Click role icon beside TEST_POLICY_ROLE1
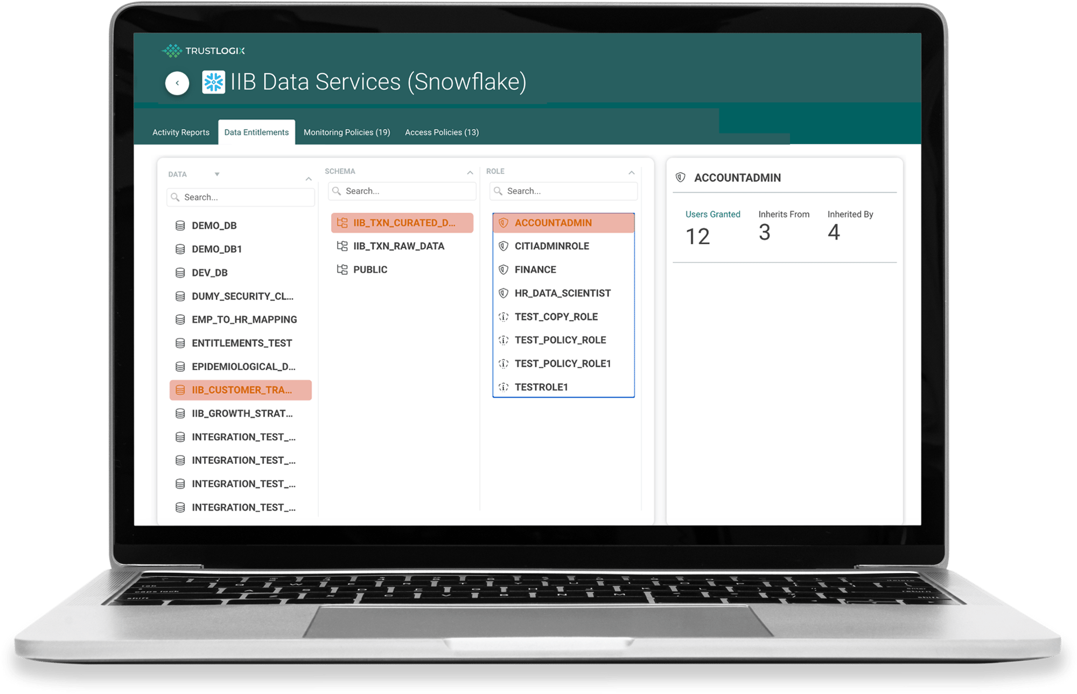This screenshot has height=694, width=1077. [503, 364]
